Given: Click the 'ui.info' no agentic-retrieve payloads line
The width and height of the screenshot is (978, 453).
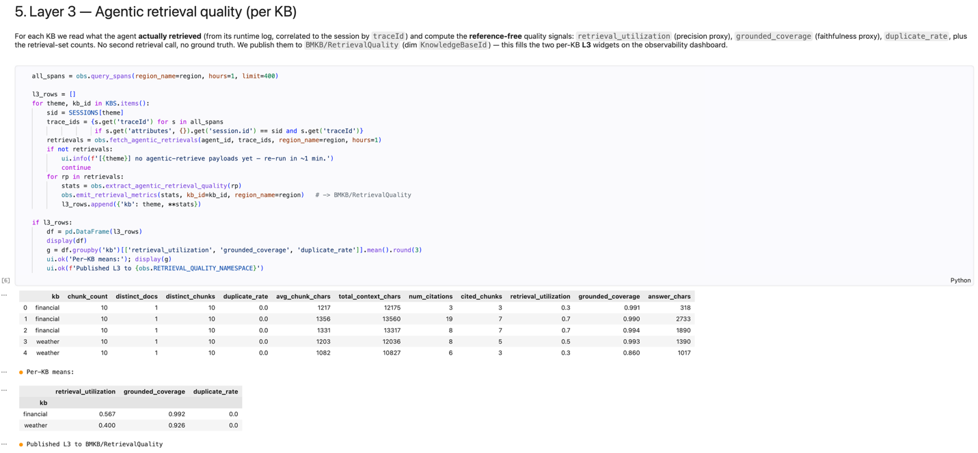Looking at the screenshot, I should pos(198,158).
